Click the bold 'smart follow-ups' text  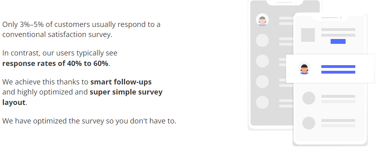(121, 82)
